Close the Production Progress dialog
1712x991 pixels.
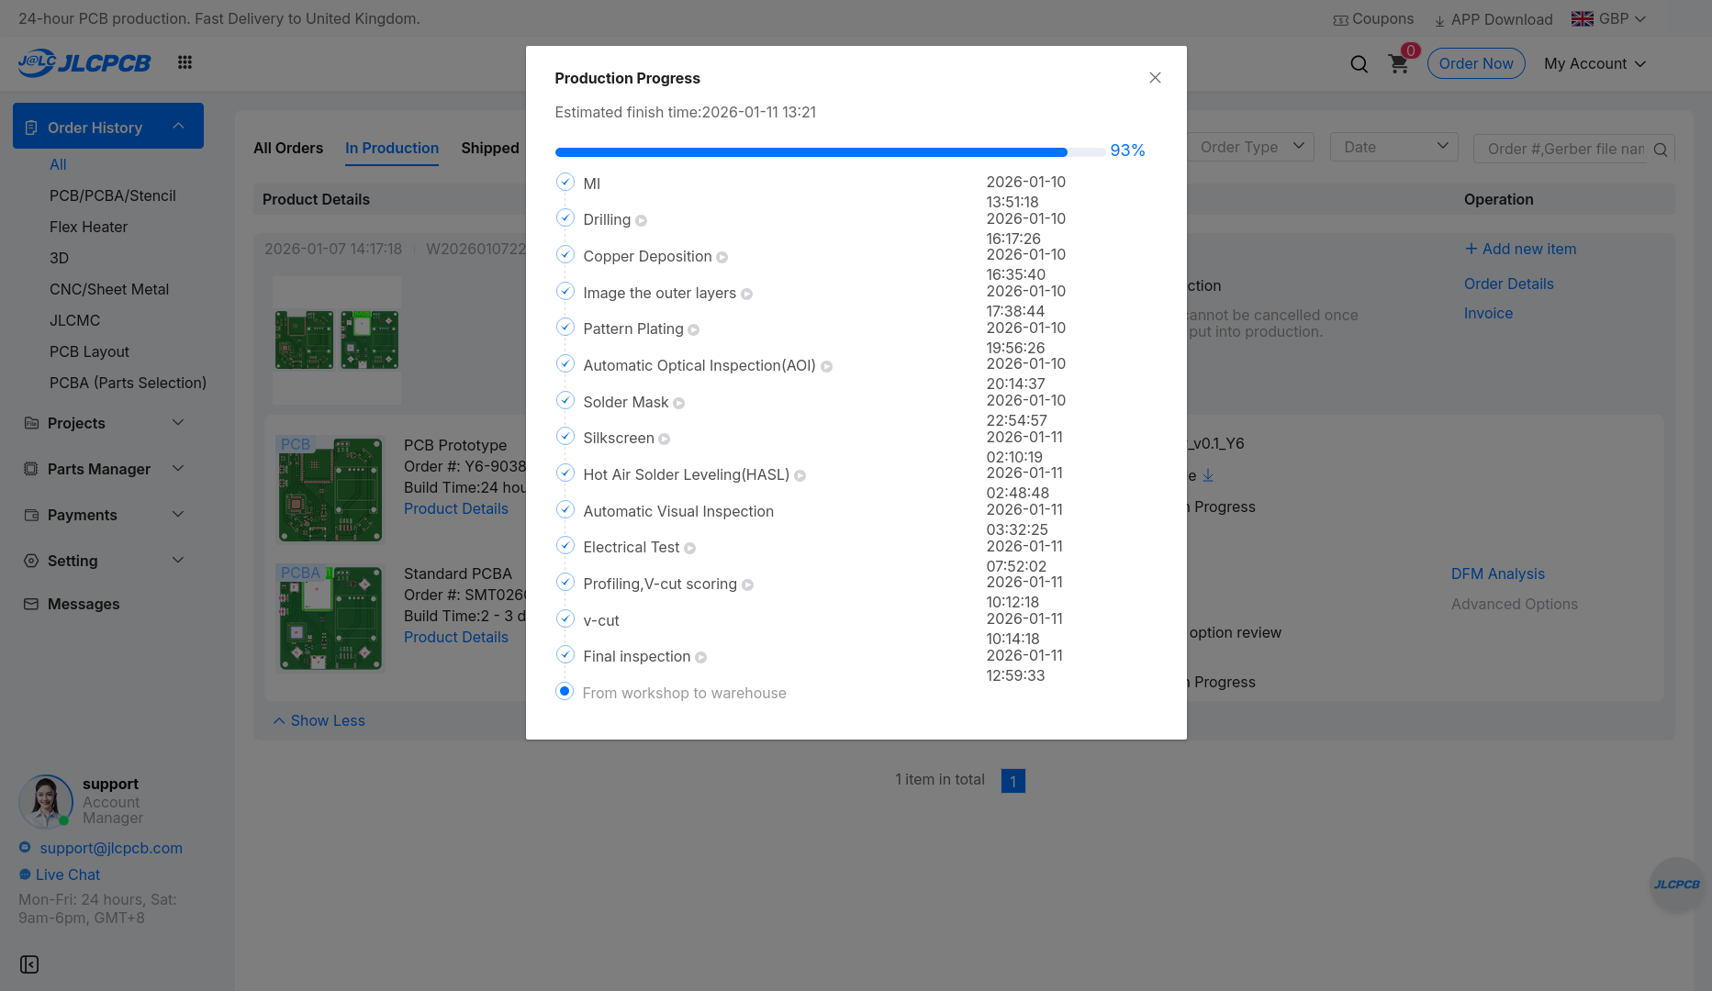click(1155, 78)
